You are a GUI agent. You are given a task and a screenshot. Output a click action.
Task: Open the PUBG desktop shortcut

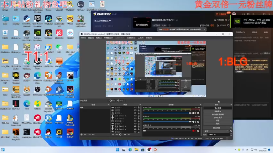pos(27,33)
